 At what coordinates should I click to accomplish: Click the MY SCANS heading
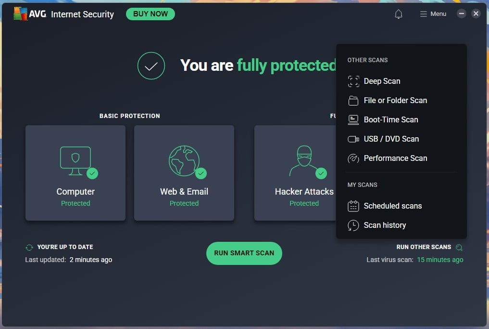(362, 185)
